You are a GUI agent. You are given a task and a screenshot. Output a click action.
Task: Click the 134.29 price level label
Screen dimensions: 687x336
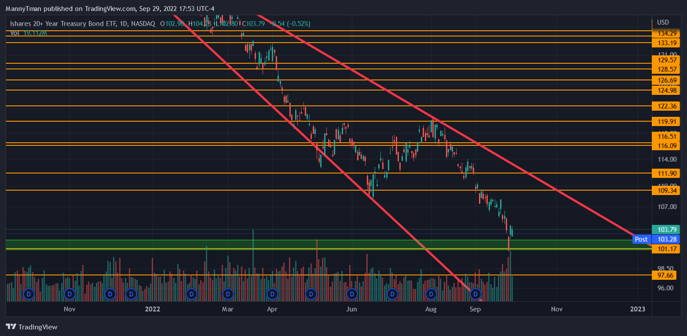coord(666,33)
